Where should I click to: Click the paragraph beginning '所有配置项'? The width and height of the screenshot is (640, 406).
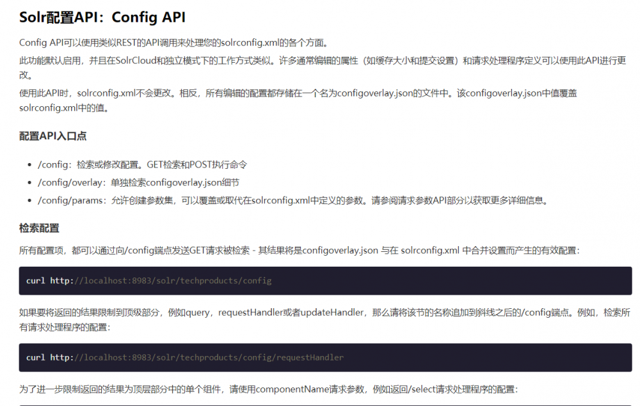299,250
